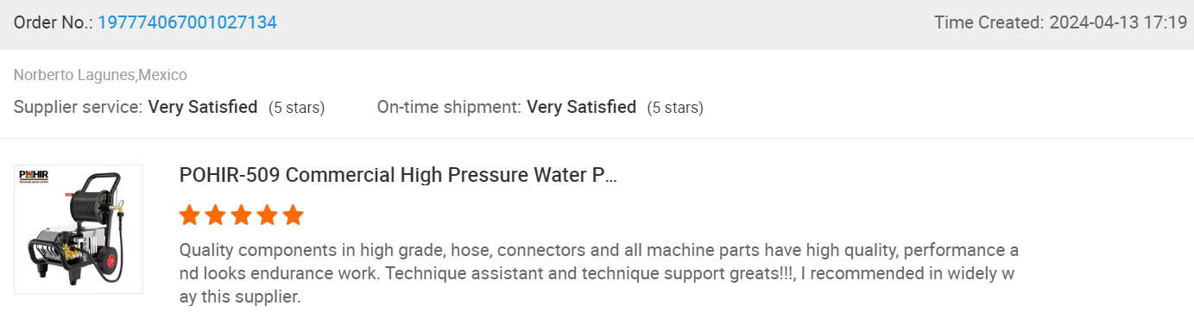Click the second orange rating star

click(216, 215)
